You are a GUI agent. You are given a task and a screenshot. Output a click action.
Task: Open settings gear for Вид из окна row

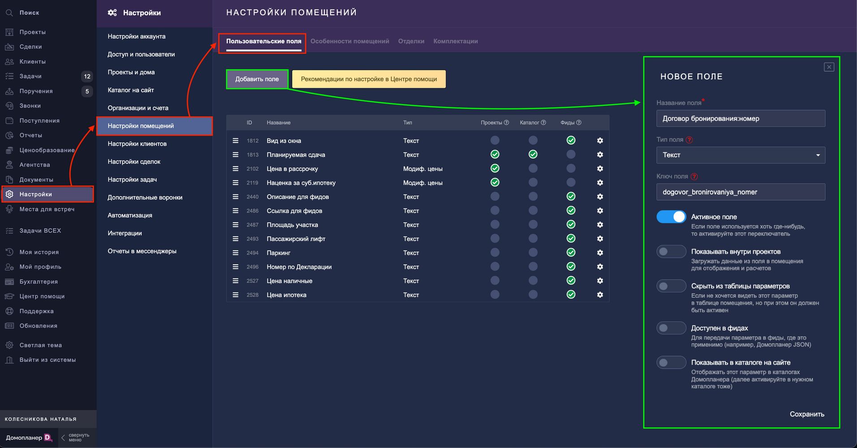point(600,141)
